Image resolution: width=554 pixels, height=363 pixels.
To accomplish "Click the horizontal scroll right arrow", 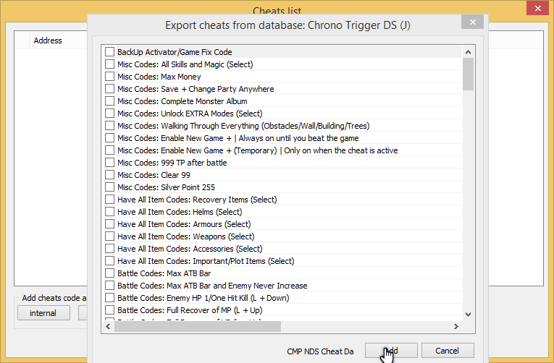I will (456, 327).
